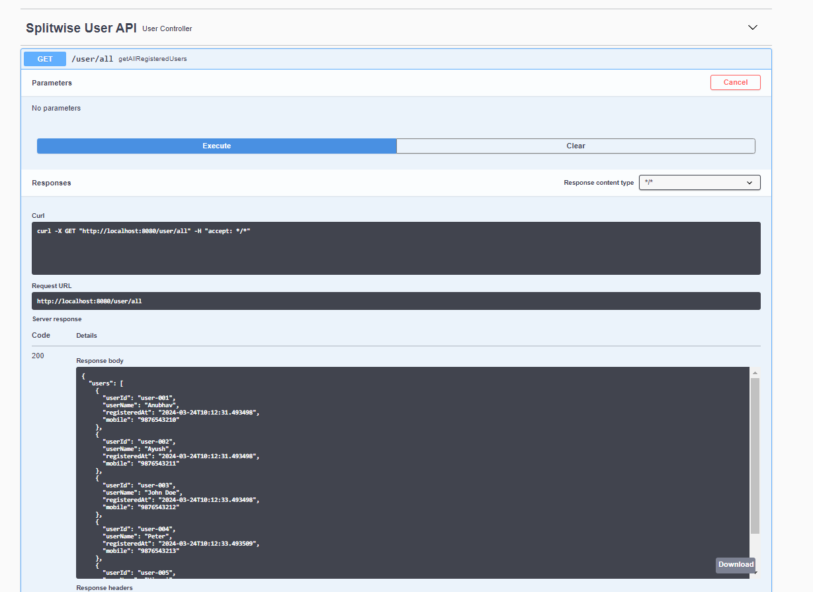Click the getAllRegisteredUsers operation summary

coord(153,59)
